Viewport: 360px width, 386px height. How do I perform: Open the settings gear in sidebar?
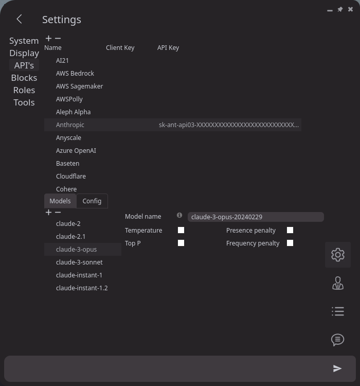coord(338,254)
